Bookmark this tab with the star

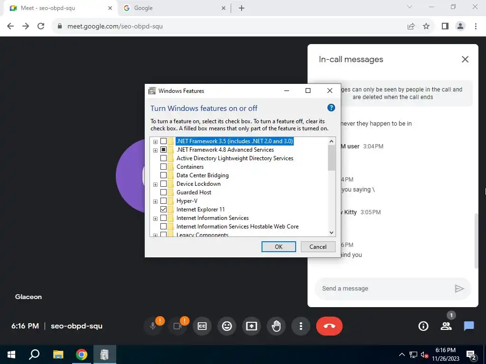pyautogui.click(x=426, y=26)
